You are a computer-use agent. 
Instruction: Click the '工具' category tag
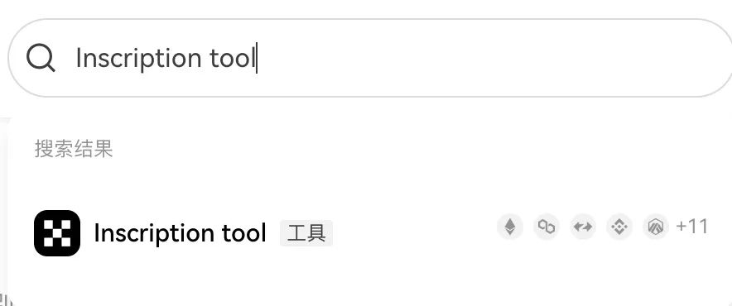click(x=306, y=233)
